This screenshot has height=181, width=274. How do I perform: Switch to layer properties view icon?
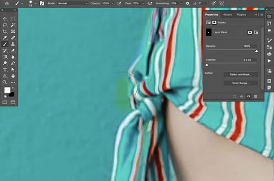pos(208,22)
